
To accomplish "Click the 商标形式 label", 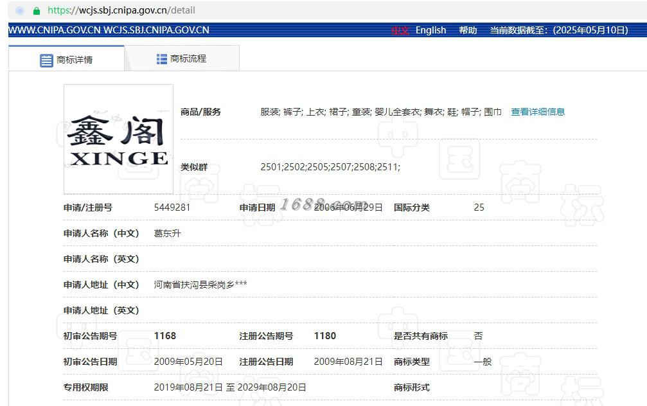I will [x=412, y=387].
